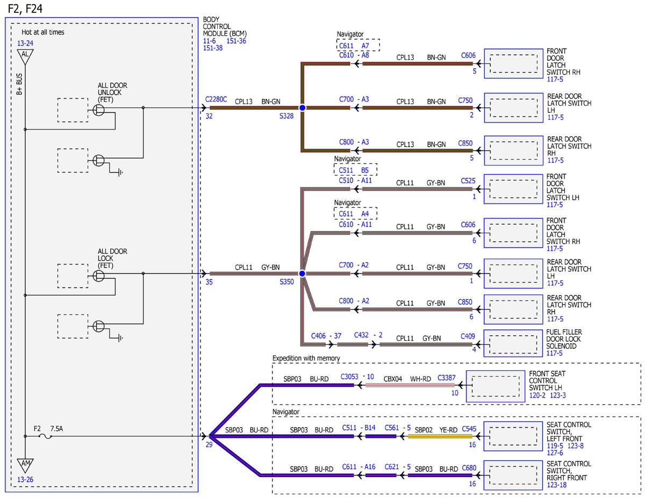
Task: Select the ALL DOOR LOCK FET transistor symbol
Action: (x=98, y=276)
